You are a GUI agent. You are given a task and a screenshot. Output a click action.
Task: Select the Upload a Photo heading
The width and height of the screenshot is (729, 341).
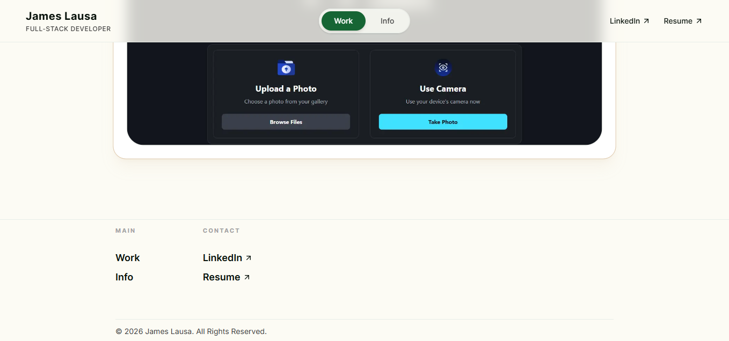pos(286,89)
